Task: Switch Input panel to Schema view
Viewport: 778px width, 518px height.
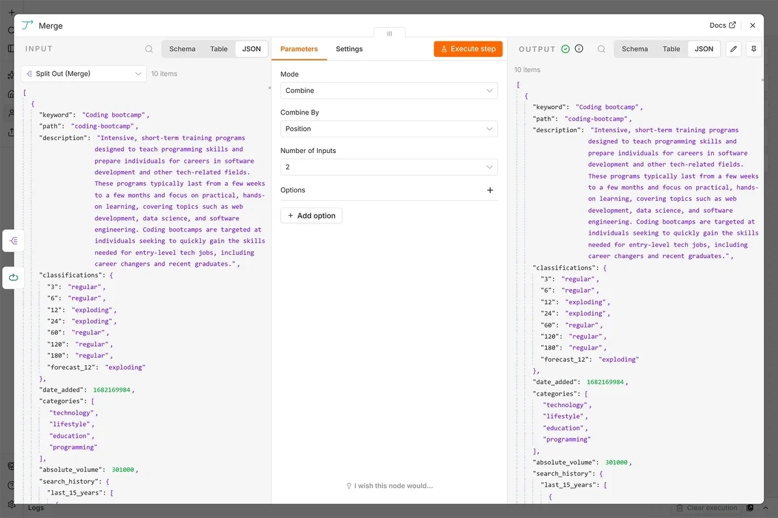Action: point(182,49)
